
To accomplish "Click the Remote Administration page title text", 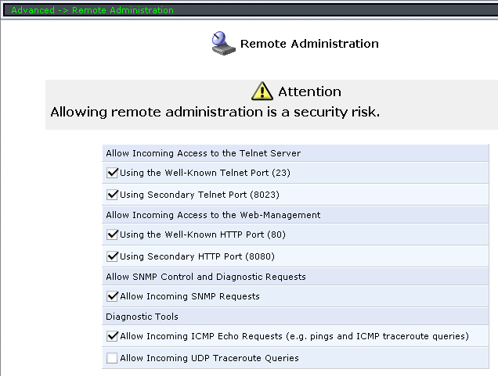I will tap(309, 44).
